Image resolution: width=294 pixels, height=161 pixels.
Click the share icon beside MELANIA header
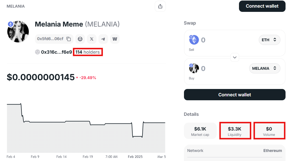point(160,6)
